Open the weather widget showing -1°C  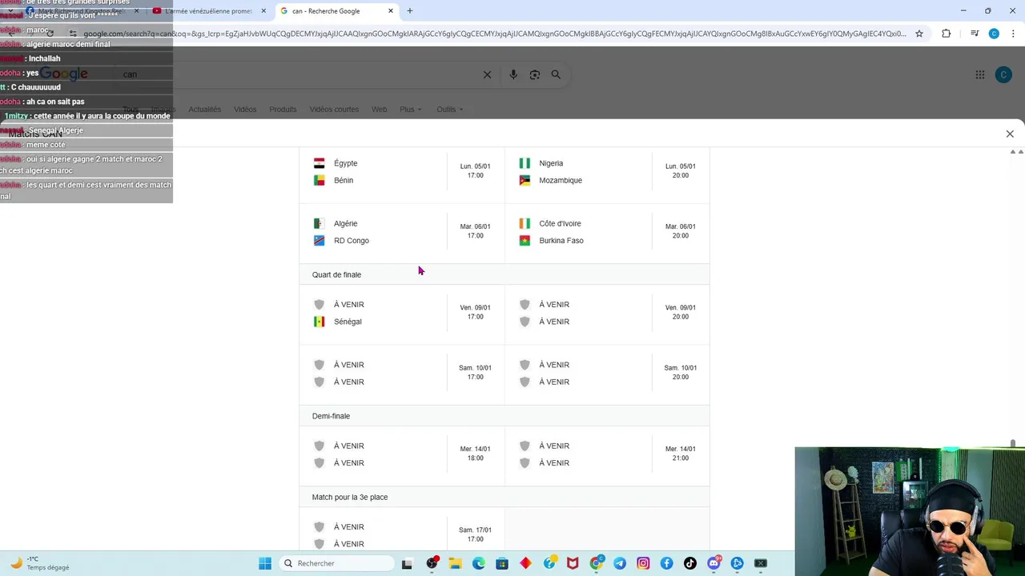click(x=40, y=563)
